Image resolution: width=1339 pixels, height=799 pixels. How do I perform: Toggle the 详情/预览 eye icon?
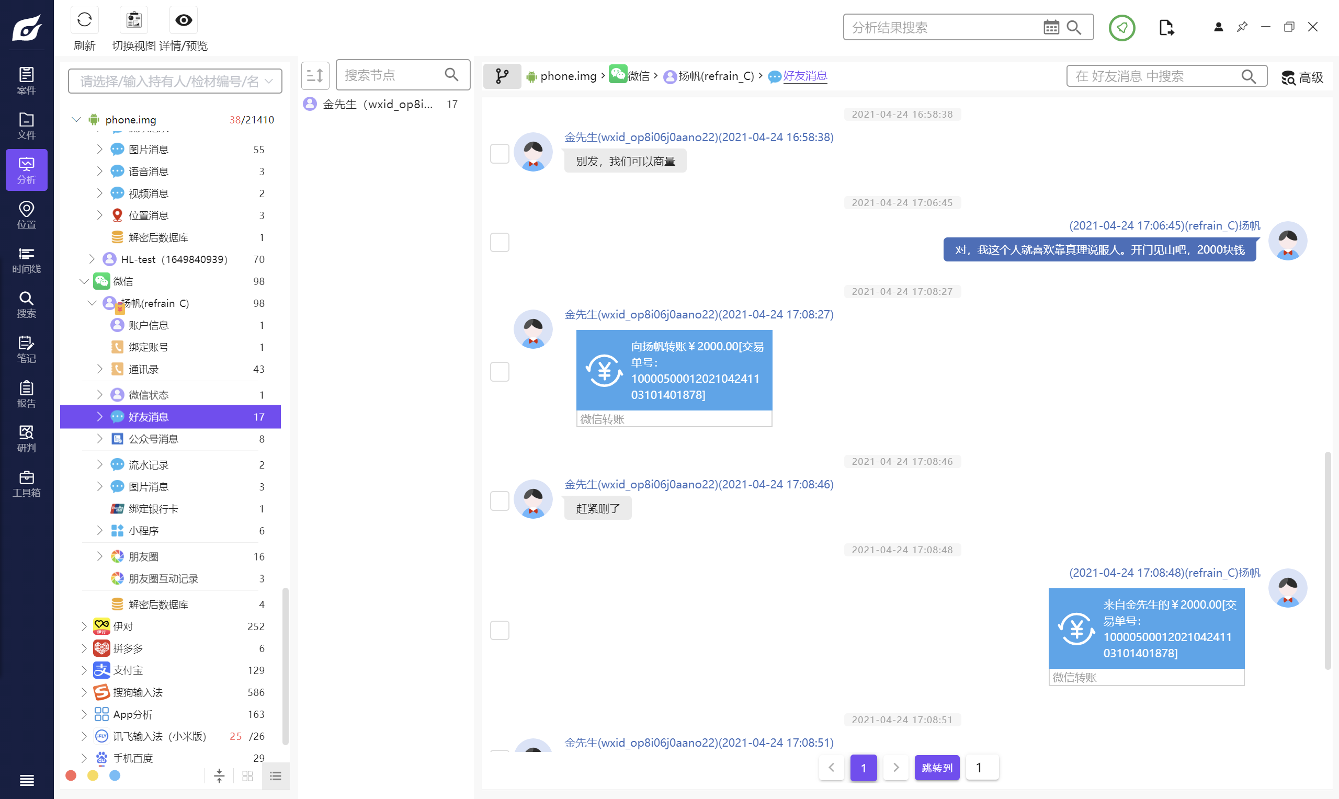(x=184, y=20)
